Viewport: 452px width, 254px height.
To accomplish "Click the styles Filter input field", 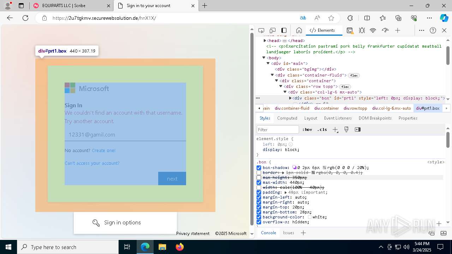I will pyautogui.click(x=278, y=129).
